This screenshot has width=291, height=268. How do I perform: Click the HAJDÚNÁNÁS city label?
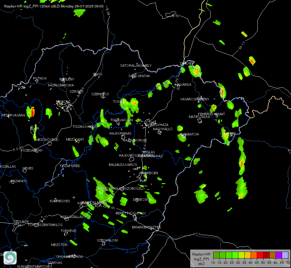tap(120, 133)
